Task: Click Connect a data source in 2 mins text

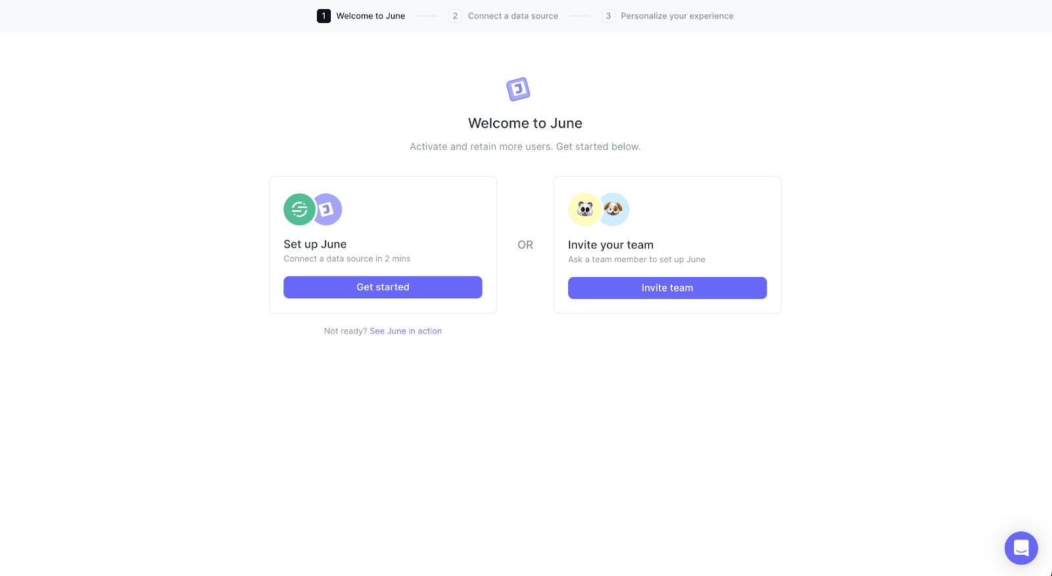Action: 347,259
